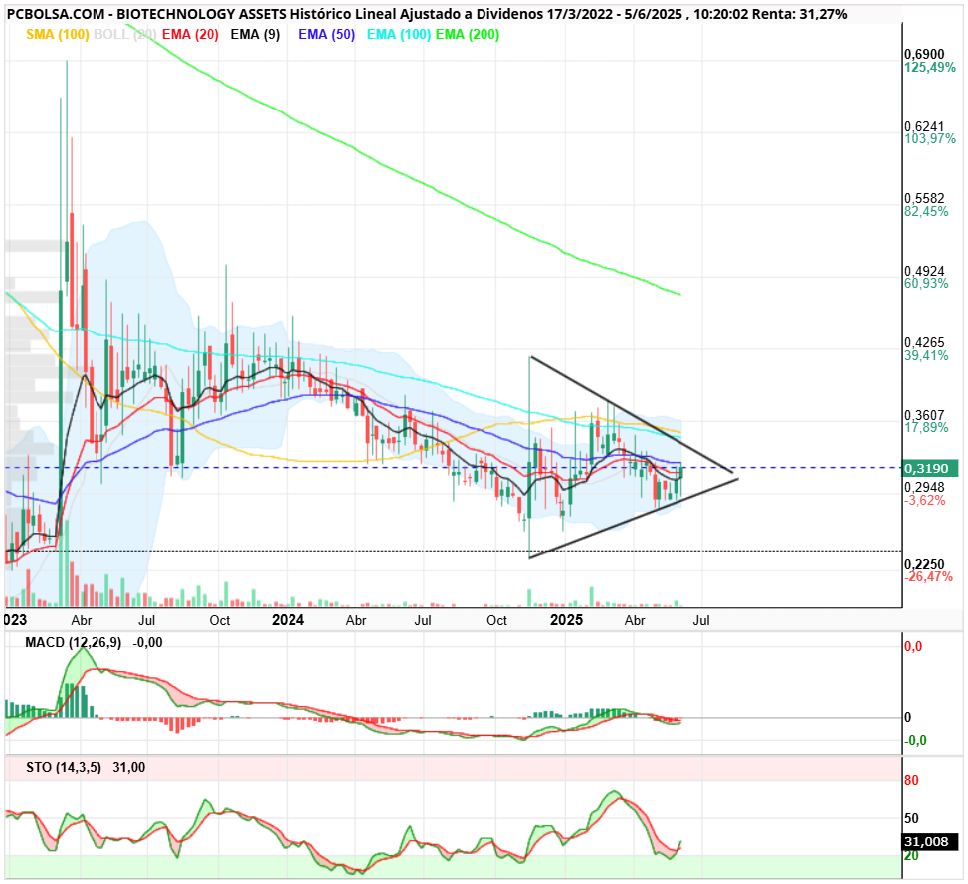Click the 0,5582 price axis label

tap(924, 198)
